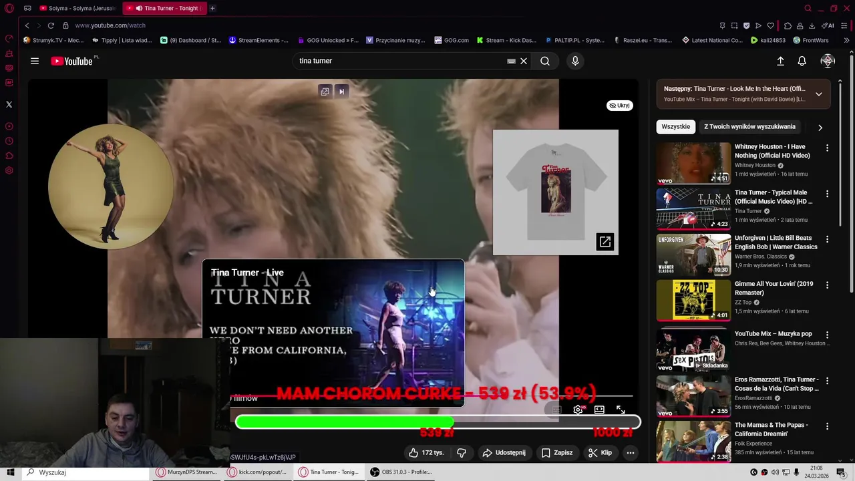
Task: Toggle theater mode in video player
Action: click(599, 410)
